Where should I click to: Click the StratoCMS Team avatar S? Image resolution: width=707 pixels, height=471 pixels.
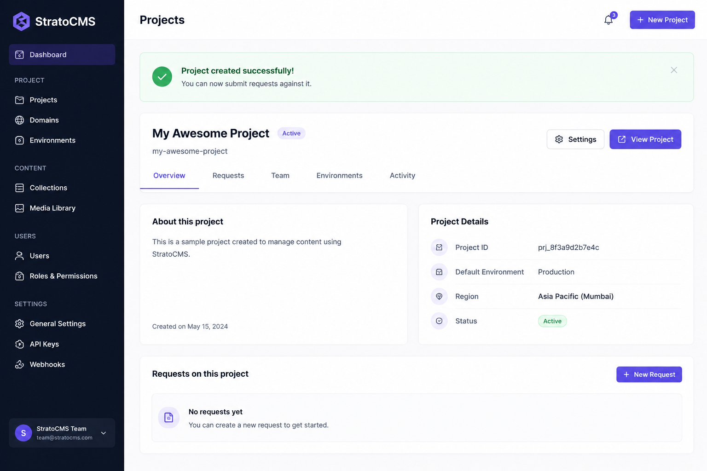[23, 433]
